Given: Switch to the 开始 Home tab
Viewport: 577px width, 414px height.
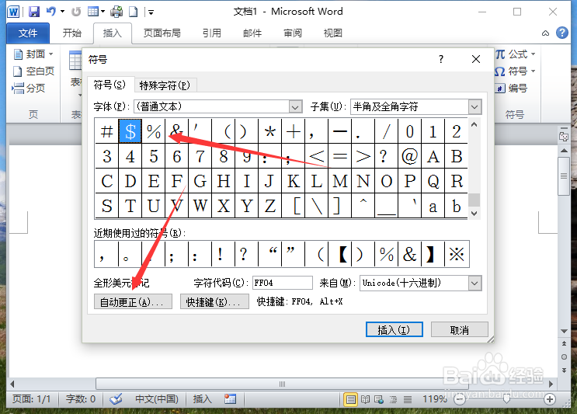Looking at the screenshot, I should coord(71,33).
